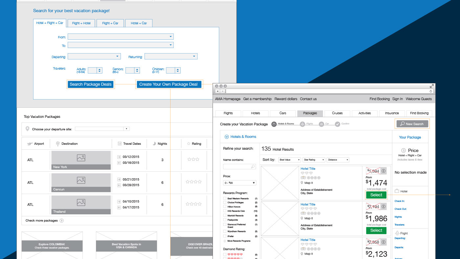Click Select button for the $1,986 hotel

coord(376,230)
